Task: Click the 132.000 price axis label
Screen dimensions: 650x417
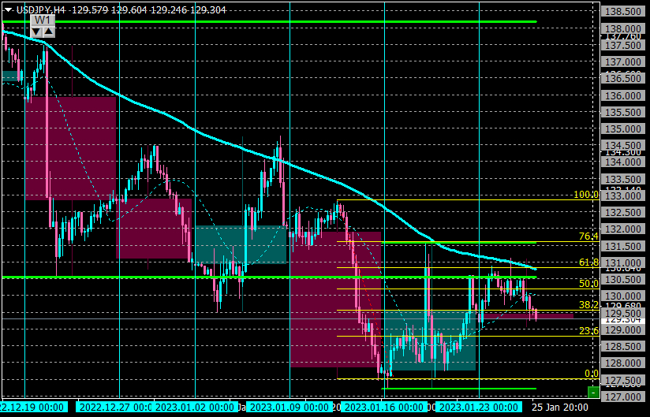Action: (x=623, y=229)
